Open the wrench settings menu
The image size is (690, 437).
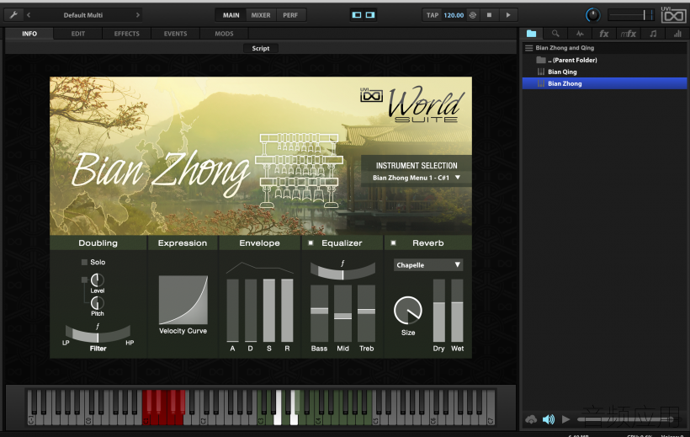[13, 15]
